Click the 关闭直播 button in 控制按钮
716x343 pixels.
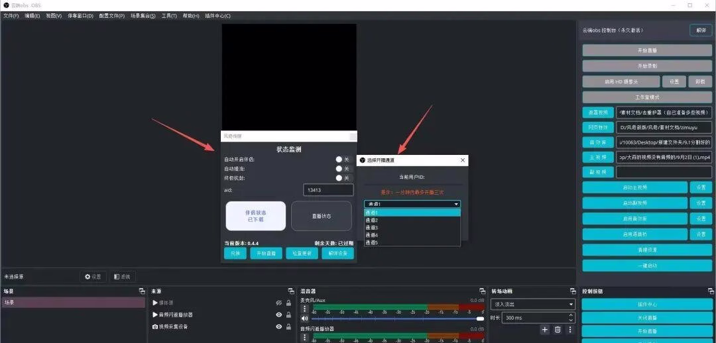pos(647,318)
